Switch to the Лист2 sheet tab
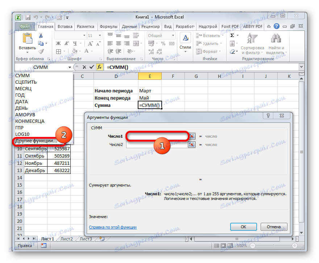Image resolution: width=319 pixels, height=263 pixels. 67,239
